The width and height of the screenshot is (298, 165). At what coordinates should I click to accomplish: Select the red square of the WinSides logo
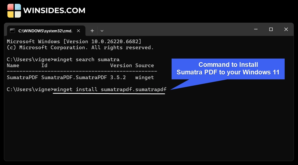[x=10, y=7]
